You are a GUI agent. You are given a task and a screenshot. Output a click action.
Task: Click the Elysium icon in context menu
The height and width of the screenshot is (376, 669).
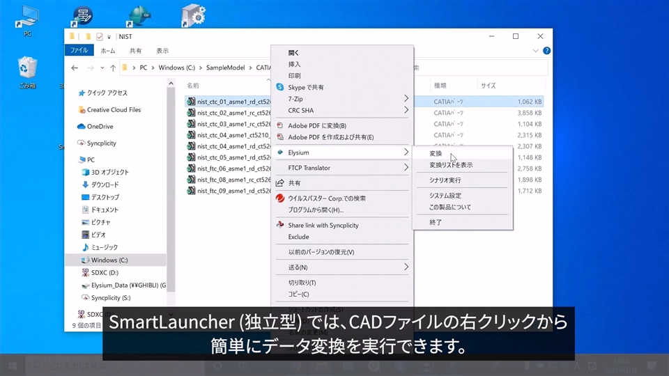[x=280, y=152]
